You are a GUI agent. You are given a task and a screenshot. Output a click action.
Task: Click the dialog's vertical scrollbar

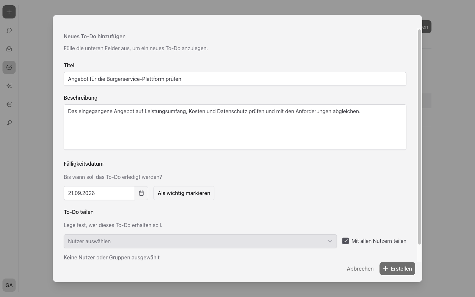coord(420,137)
